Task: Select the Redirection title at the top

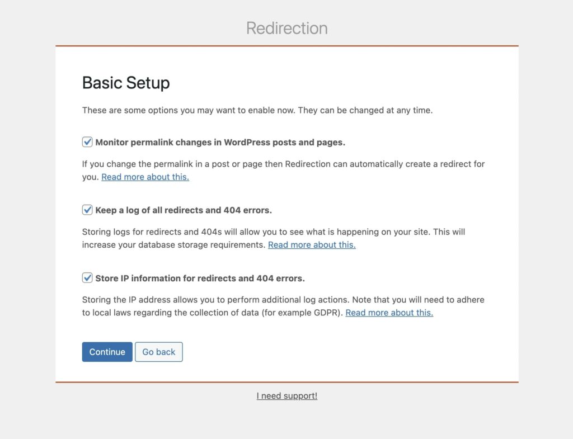Action: point(286,28)
